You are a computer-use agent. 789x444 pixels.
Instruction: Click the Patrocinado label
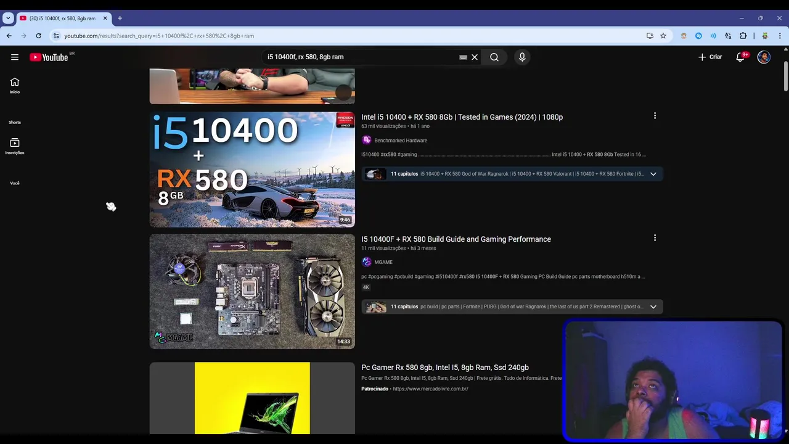375,389
